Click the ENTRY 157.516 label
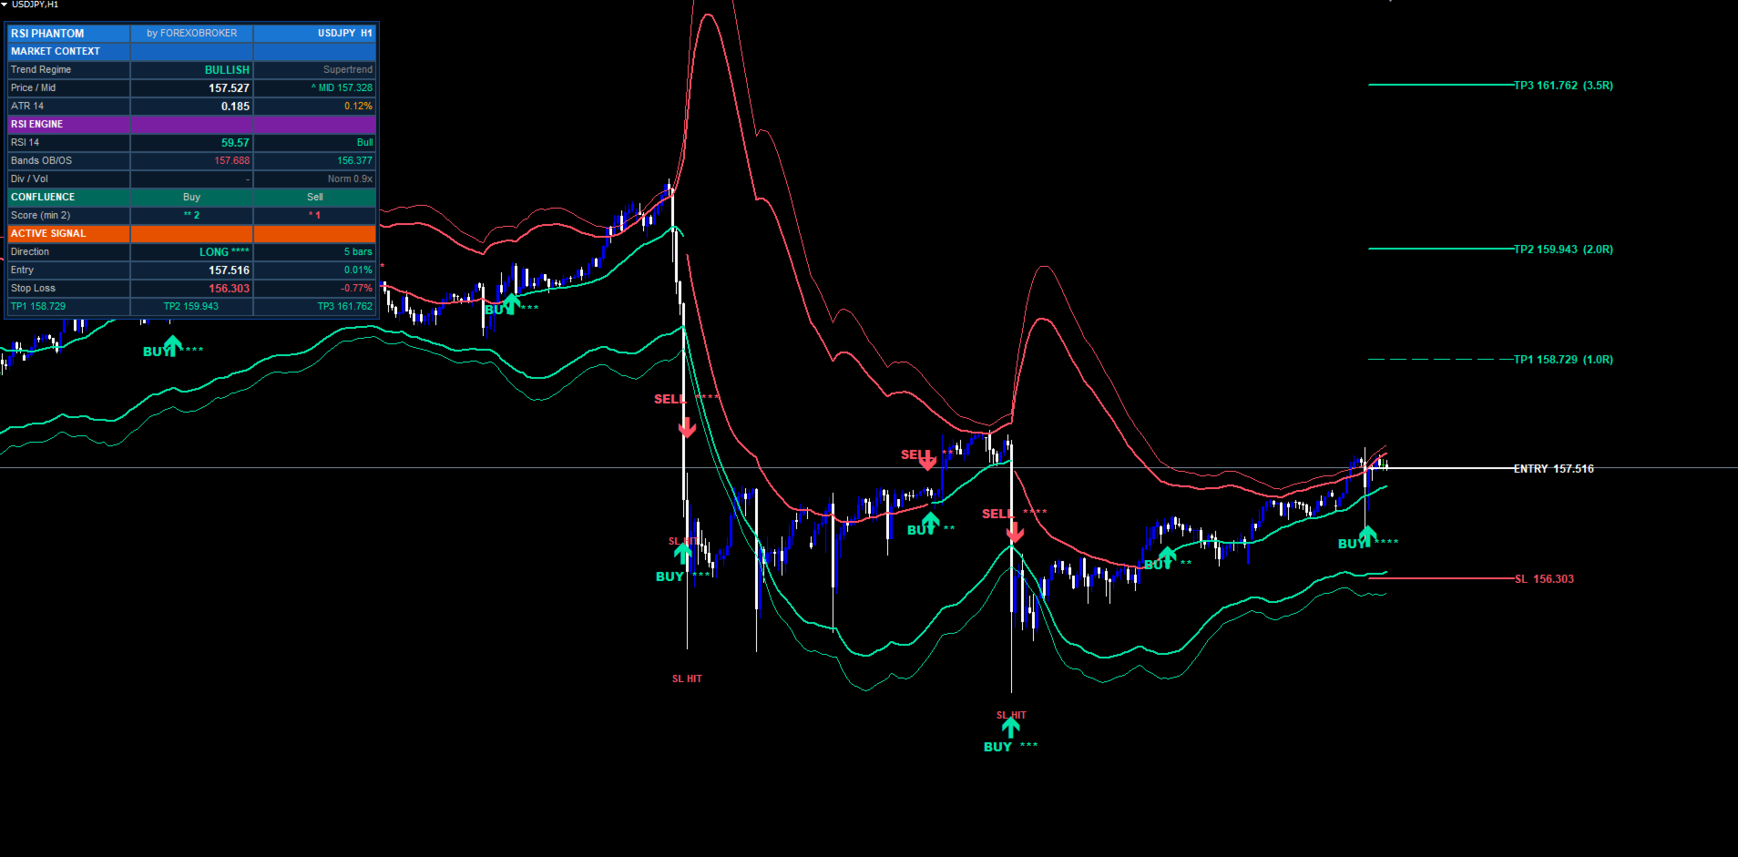The width and height of the screenshot is (1738, 857). (x=1553, y=469)
